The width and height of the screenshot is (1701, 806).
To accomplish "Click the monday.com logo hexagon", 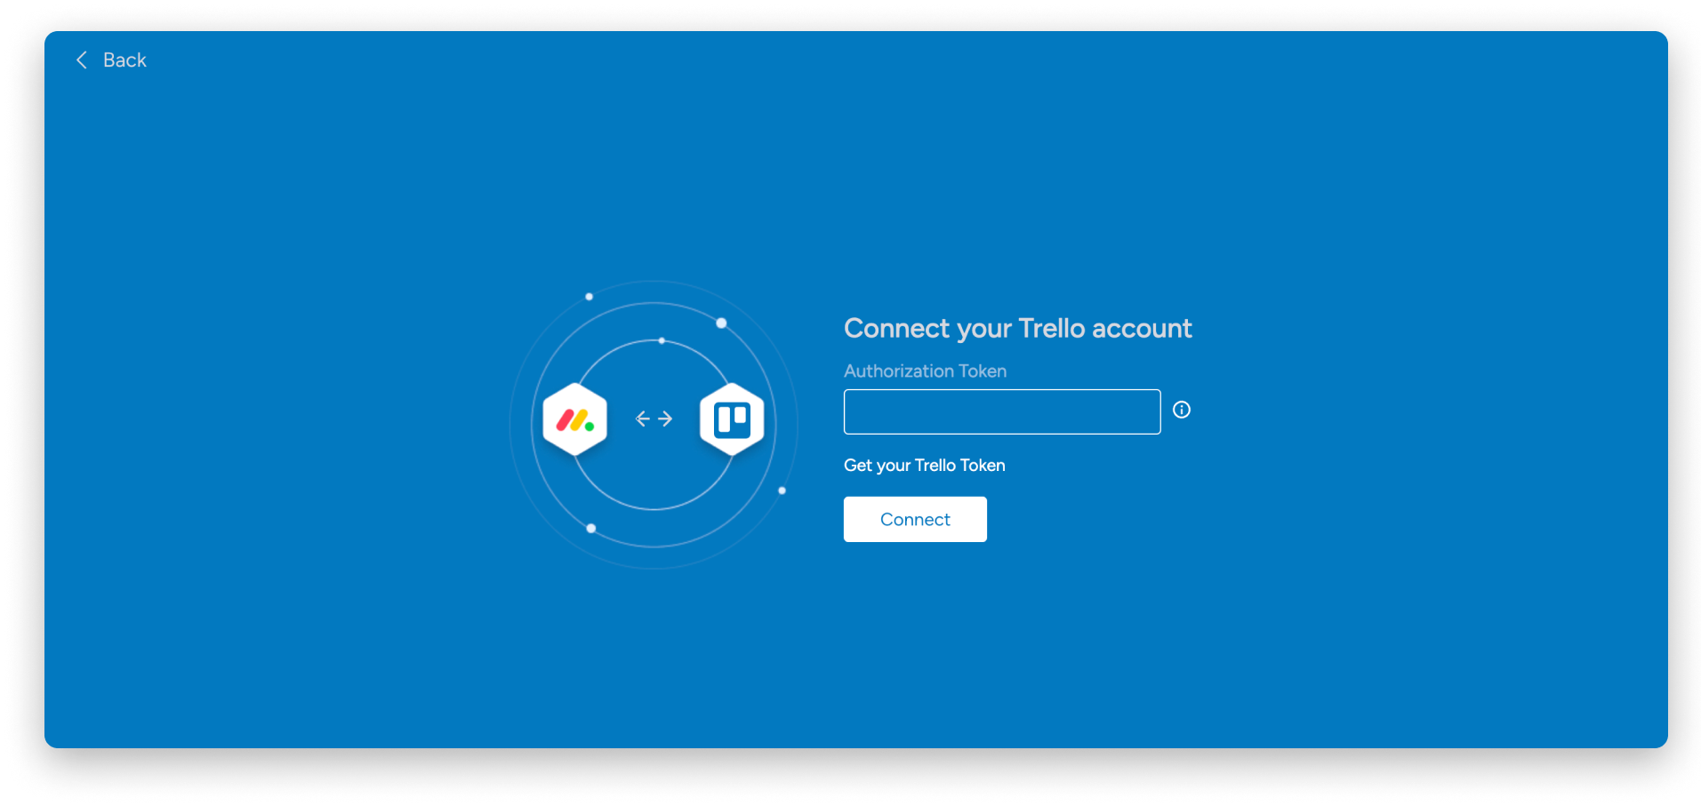I will click(x=575, y=419).
